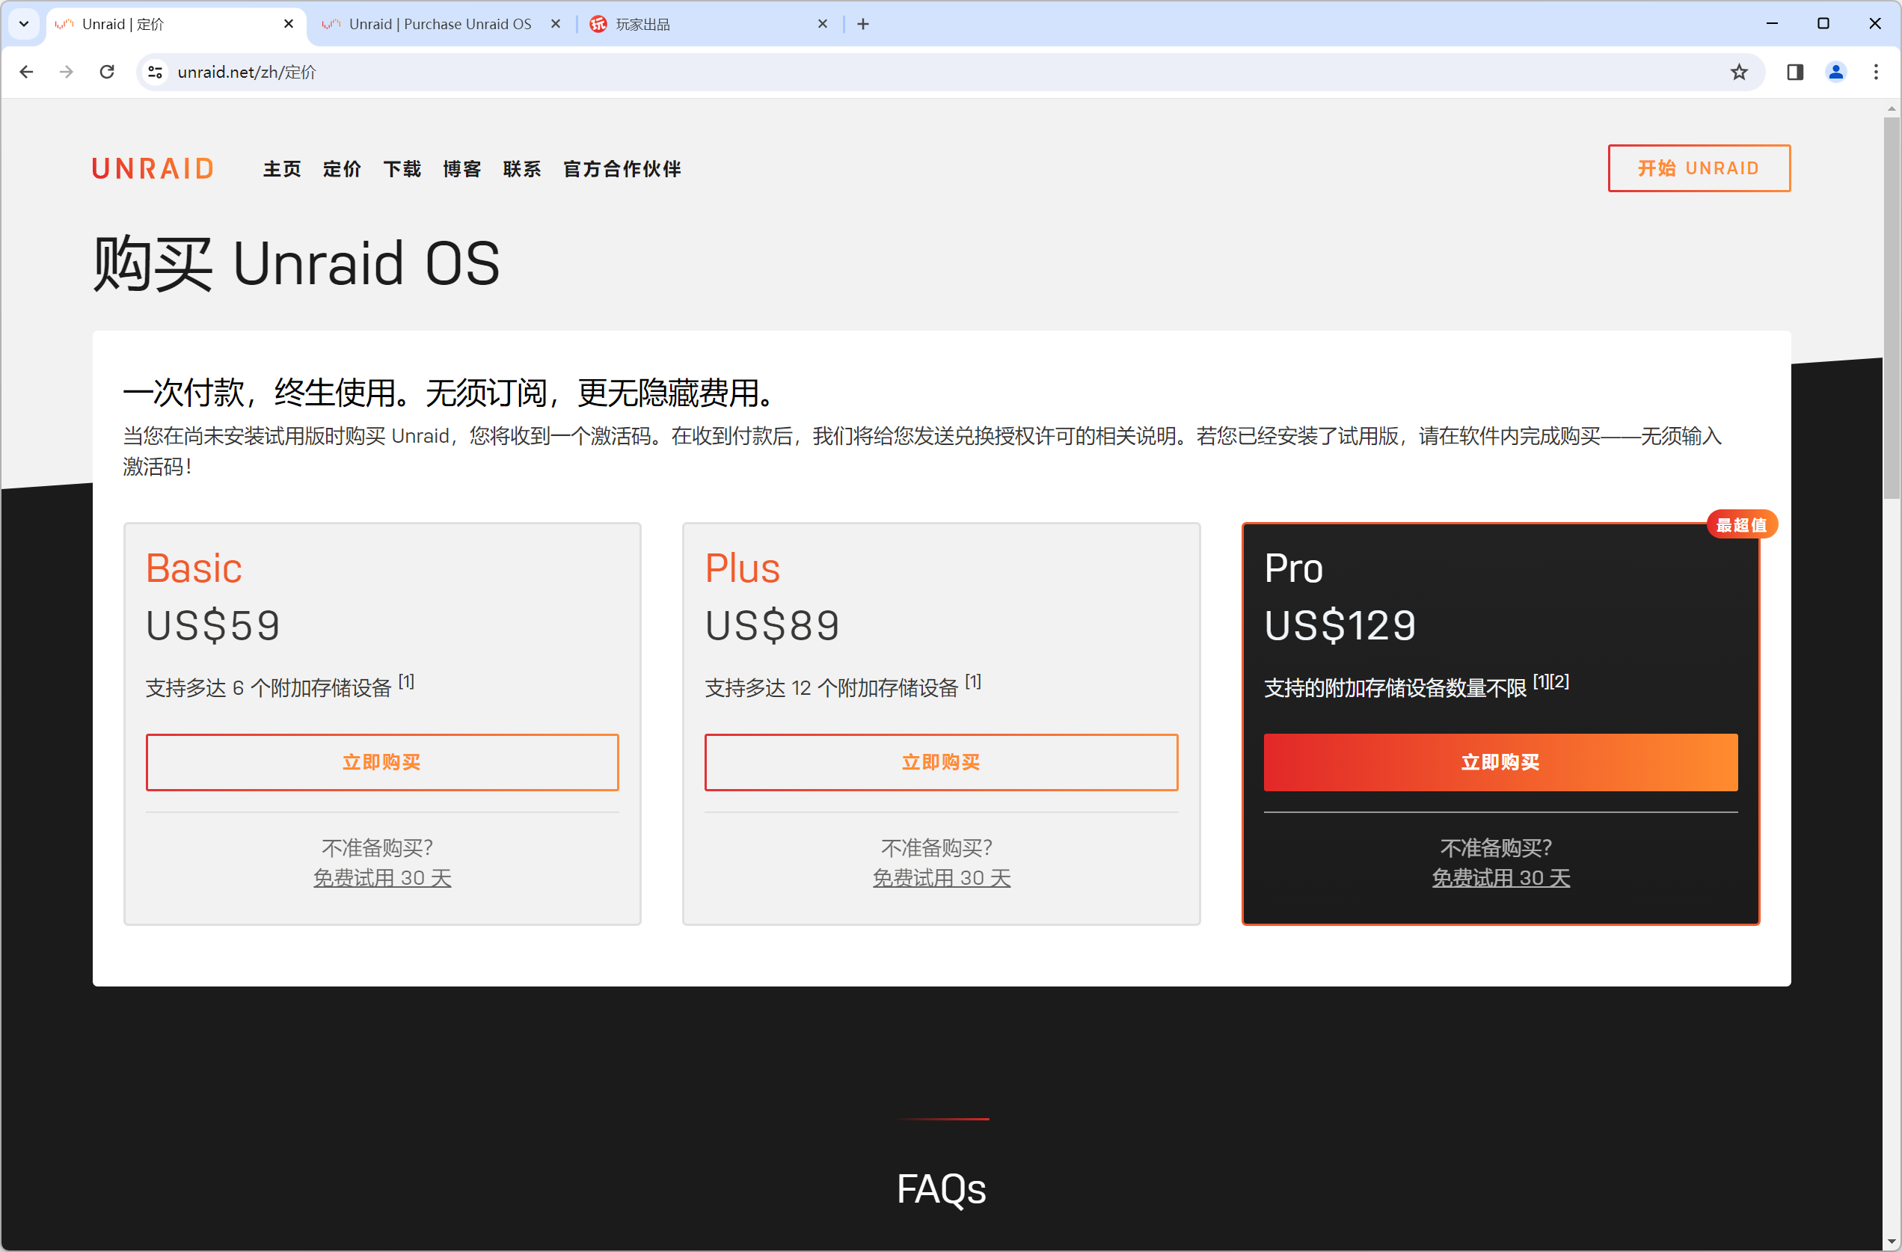Maximize the browser window
This screenshot has height=1252, width=1902.
(x=1823, y=24)
